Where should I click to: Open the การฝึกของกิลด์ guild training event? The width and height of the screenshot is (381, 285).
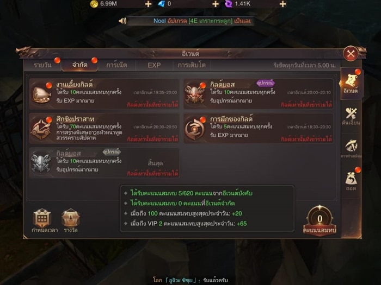coord(259,129)
